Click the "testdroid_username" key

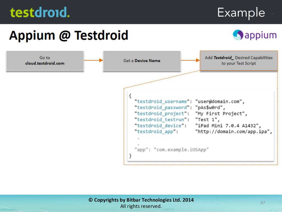(x=162, y=102)
